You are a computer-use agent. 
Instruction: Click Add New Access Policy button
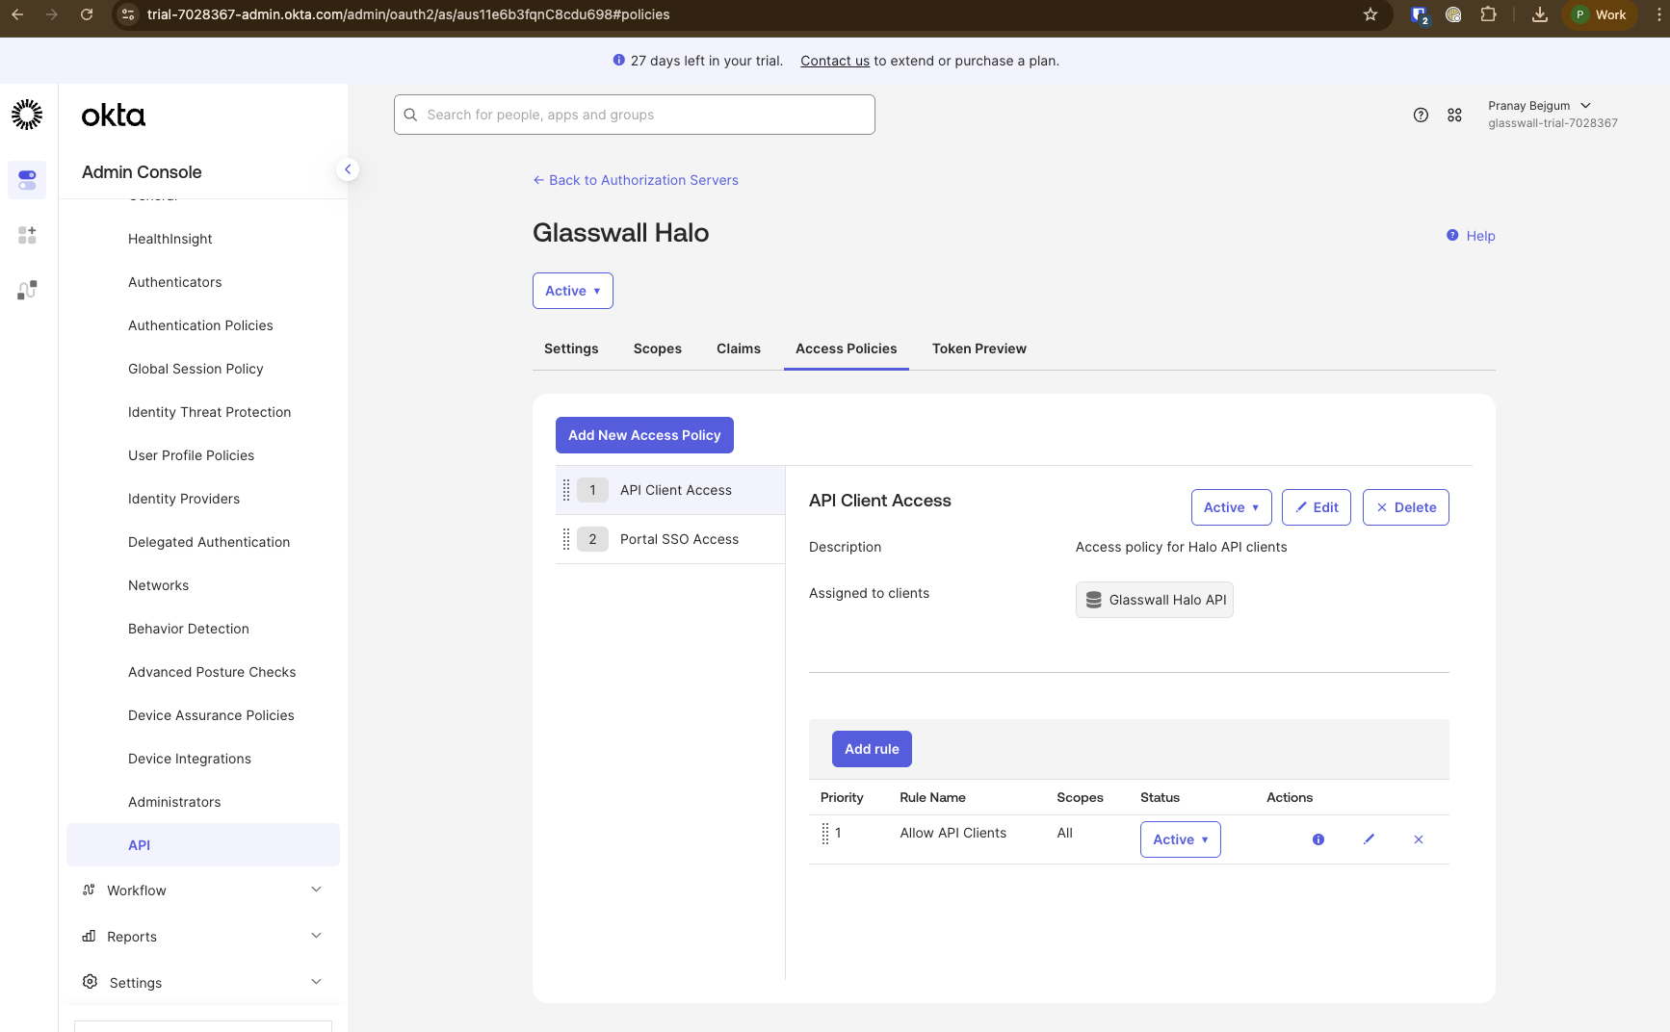click(644, 435)
